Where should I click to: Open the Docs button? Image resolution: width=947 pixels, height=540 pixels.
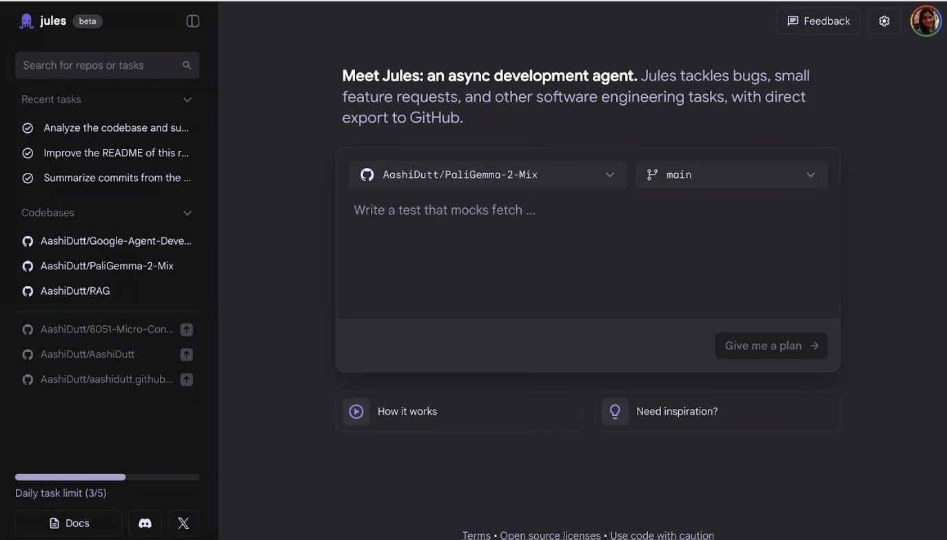pyautogui.click(x=69, y=523)
